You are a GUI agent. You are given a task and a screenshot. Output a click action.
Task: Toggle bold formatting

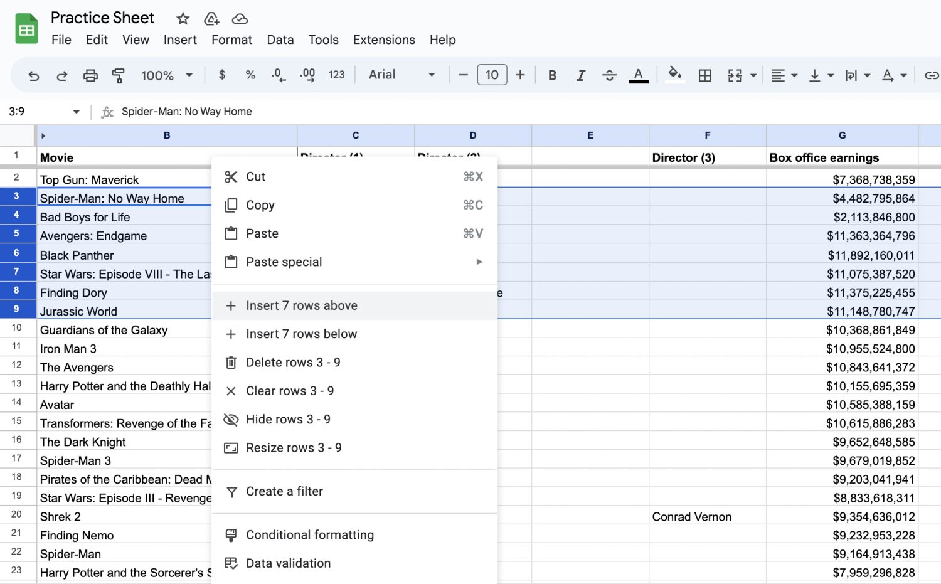pos(552,75)
